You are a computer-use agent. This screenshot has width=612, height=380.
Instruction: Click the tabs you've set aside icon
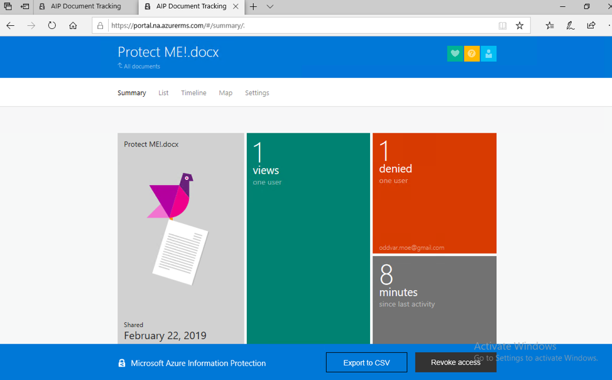8,6
